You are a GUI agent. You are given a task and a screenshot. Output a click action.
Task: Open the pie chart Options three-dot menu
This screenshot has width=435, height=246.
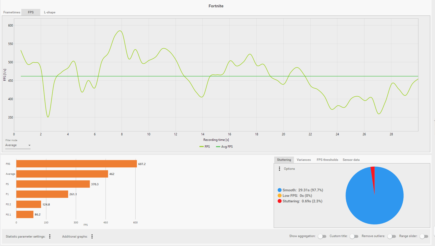pos(279,169)
